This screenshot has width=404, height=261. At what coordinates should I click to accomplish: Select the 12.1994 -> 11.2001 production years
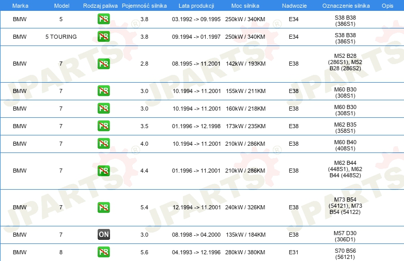click(x=197, y=207)
